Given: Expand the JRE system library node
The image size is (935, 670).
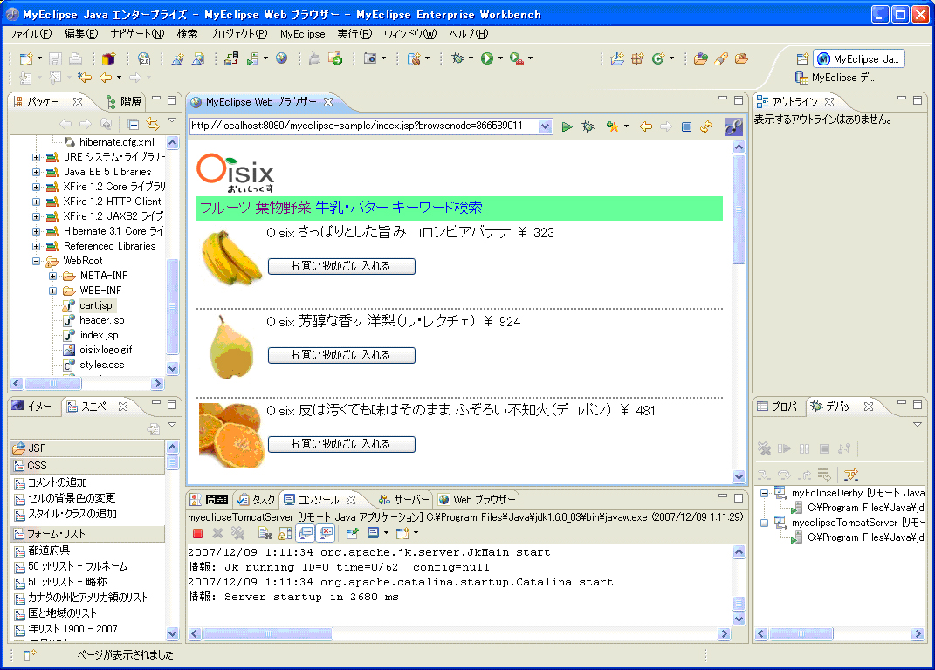Looking at the screenshot, I should pyautogui.click(x=37, y=157).
